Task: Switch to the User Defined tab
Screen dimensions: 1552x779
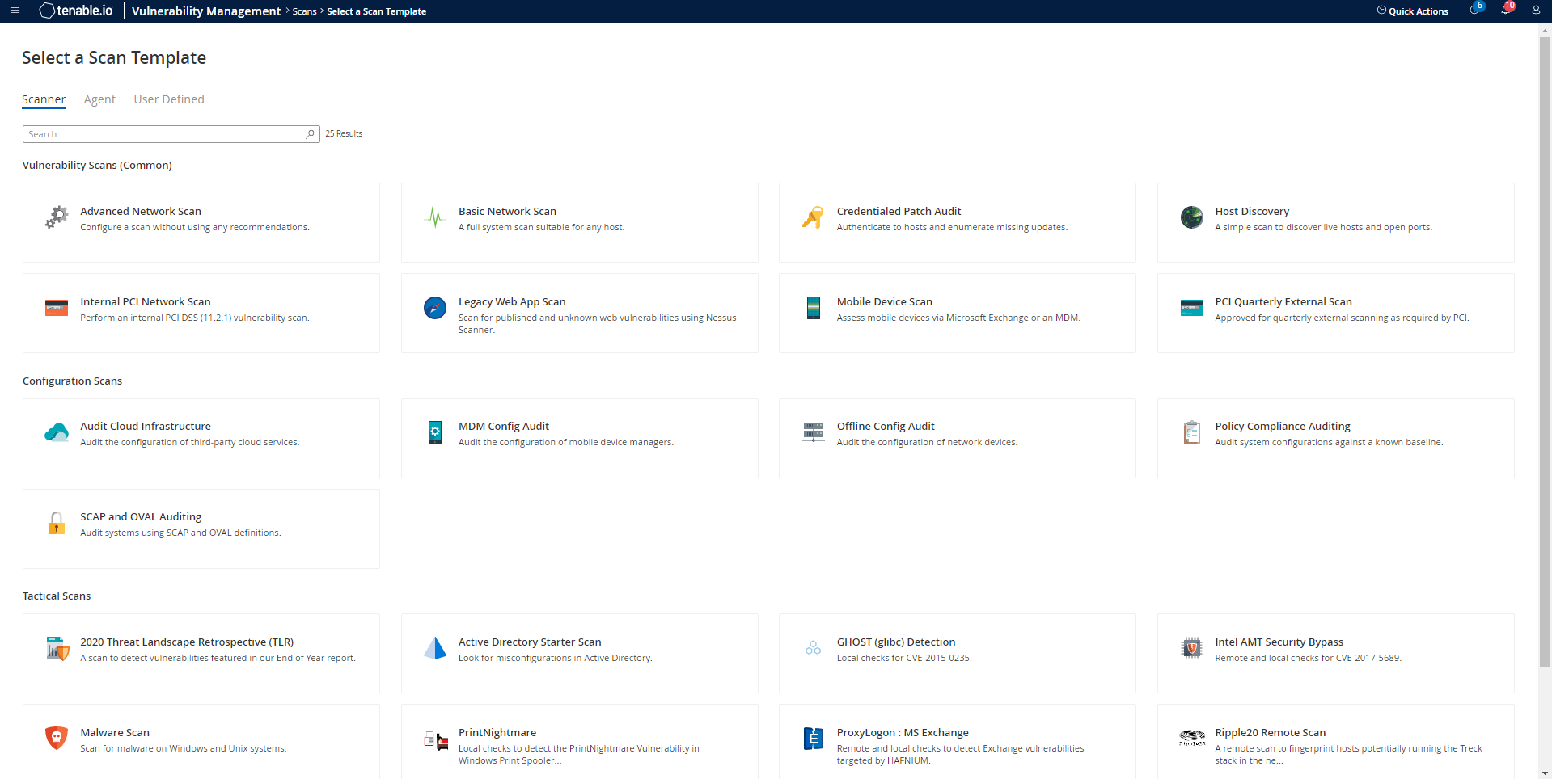Action: point(169,99)
